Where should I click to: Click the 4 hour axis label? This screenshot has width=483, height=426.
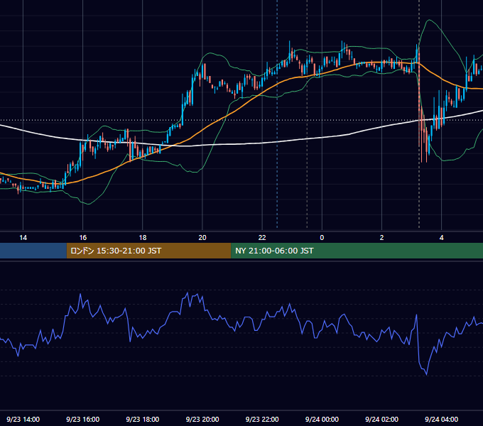pos(441,238)
